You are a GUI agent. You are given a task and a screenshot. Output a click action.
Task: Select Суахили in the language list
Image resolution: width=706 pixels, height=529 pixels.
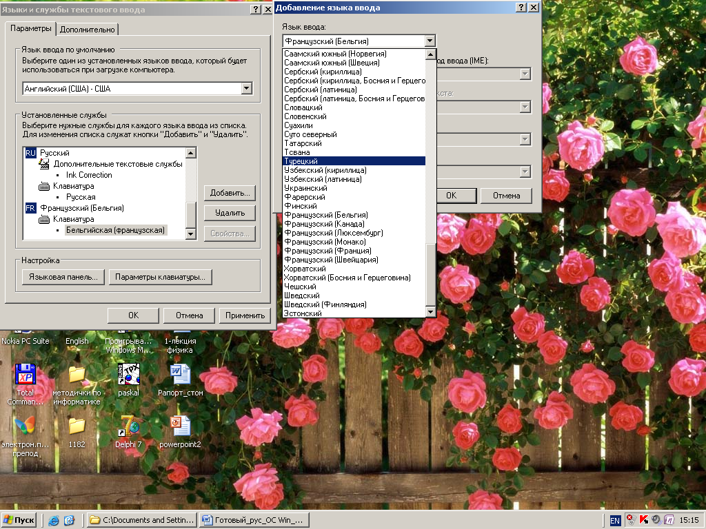(354, 125)
